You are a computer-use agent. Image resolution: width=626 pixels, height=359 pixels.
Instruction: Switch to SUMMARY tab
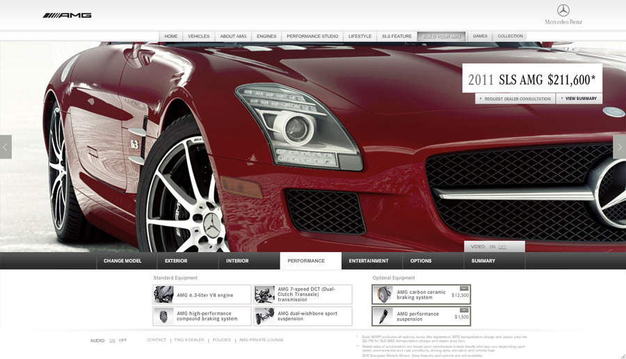[495, 261]
